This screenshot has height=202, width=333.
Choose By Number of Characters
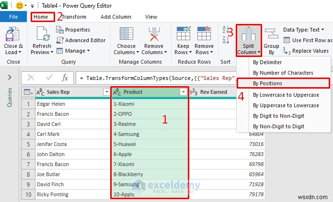(283, 73)
